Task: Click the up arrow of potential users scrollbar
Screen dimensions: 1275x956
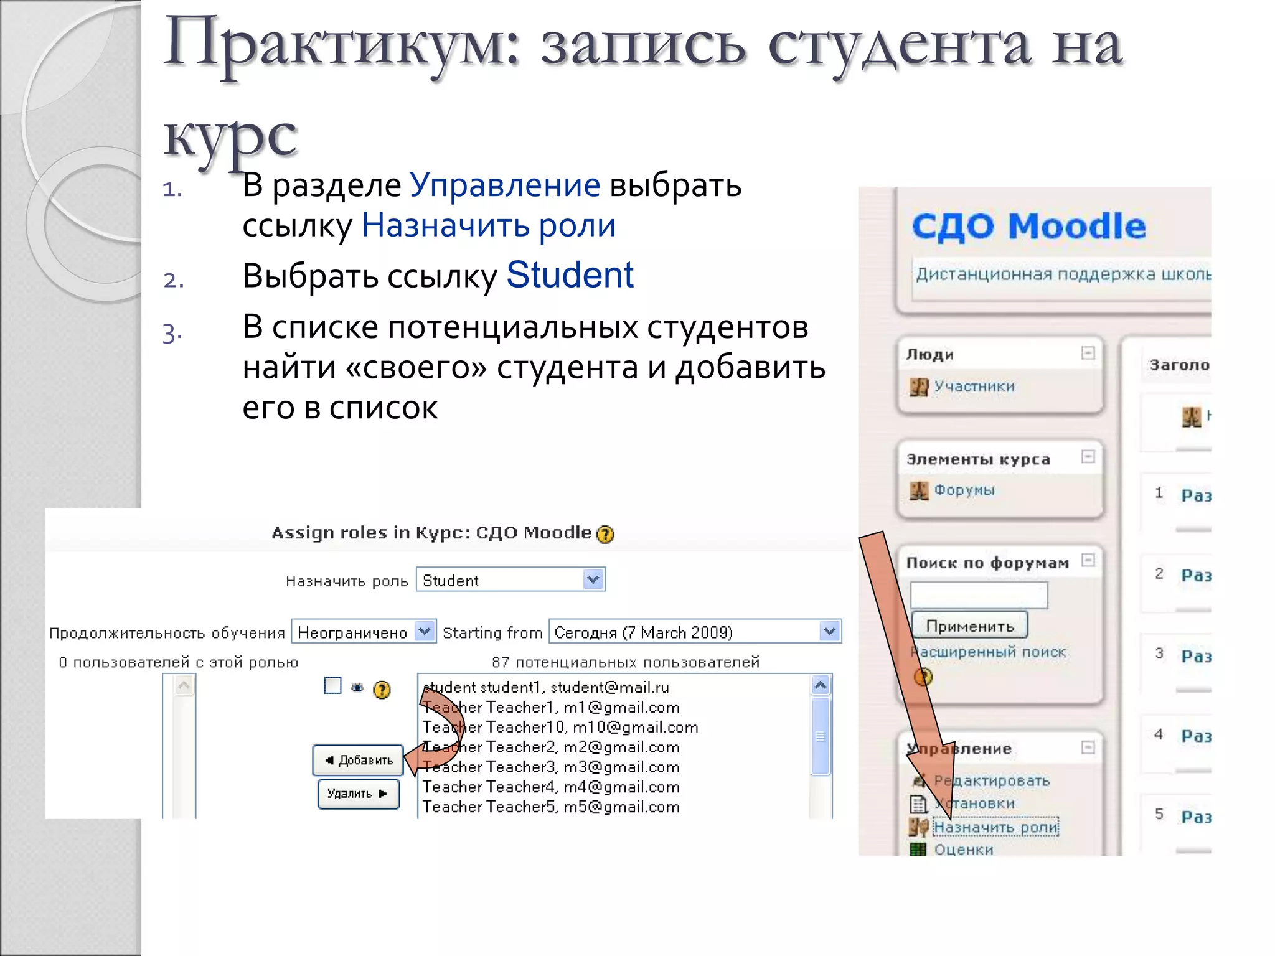Action: [x=821, y=686]
